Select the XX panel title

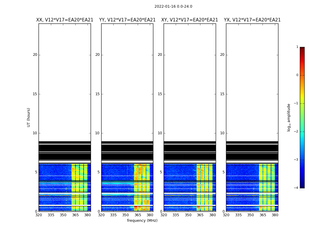(x=64, y=20)
